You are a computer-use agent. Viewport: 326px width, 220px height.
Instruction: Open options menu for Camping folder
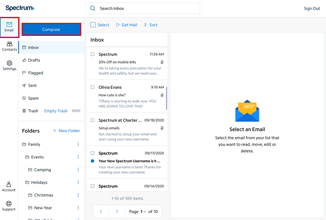coord(78,170)
